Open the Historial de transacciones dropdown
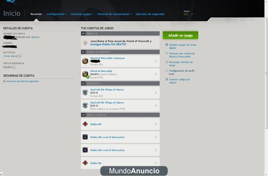This screenshot has width=268, height=176. click(x=115, y=14)
